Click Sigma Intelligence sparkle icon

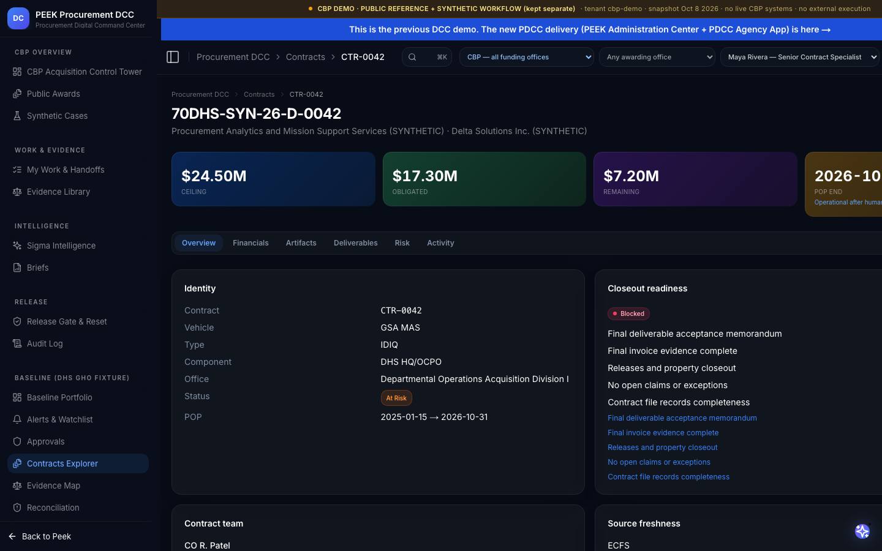tap(17, 246)
